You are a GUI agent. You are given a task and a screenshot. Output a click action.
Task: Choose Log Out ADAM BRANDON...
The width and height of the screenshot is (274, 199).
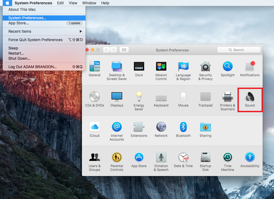(x=44, y=67)
